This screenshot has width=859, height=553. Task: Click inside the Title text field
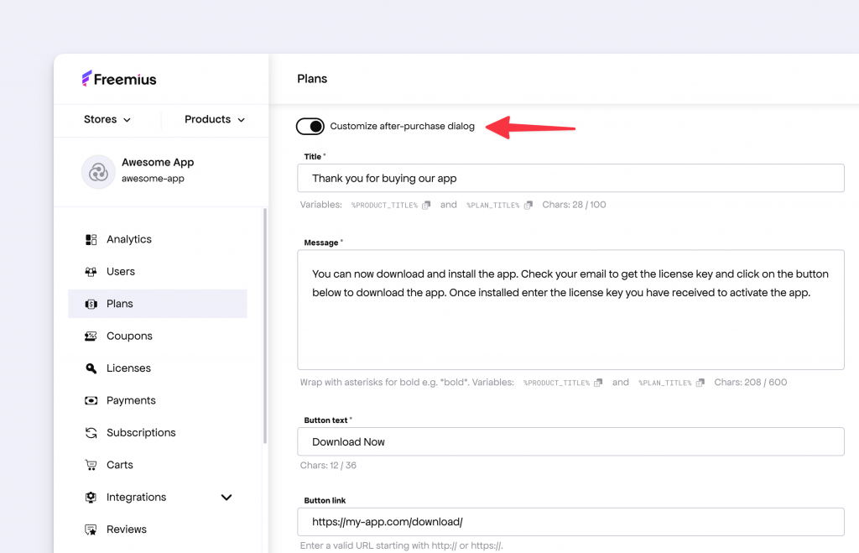pyautogui.click(x=570, y=178)
